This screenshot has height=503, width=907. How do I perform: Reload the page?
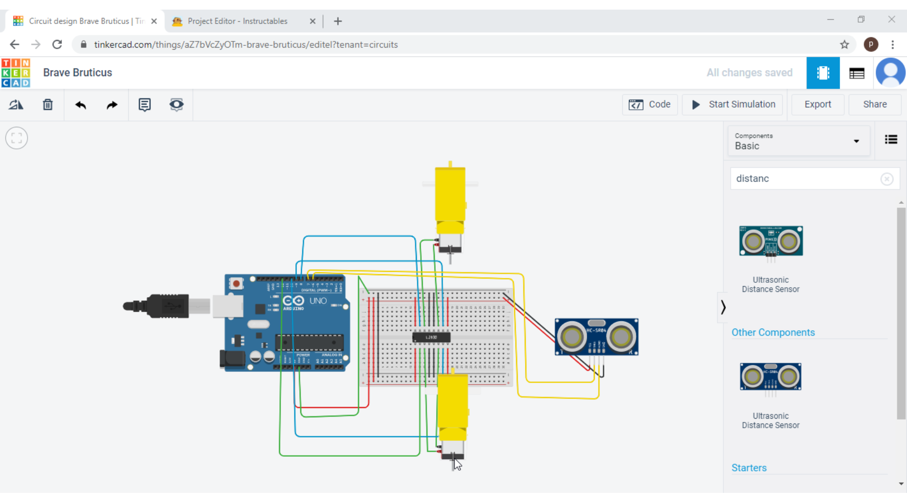(x=57, y=44)
